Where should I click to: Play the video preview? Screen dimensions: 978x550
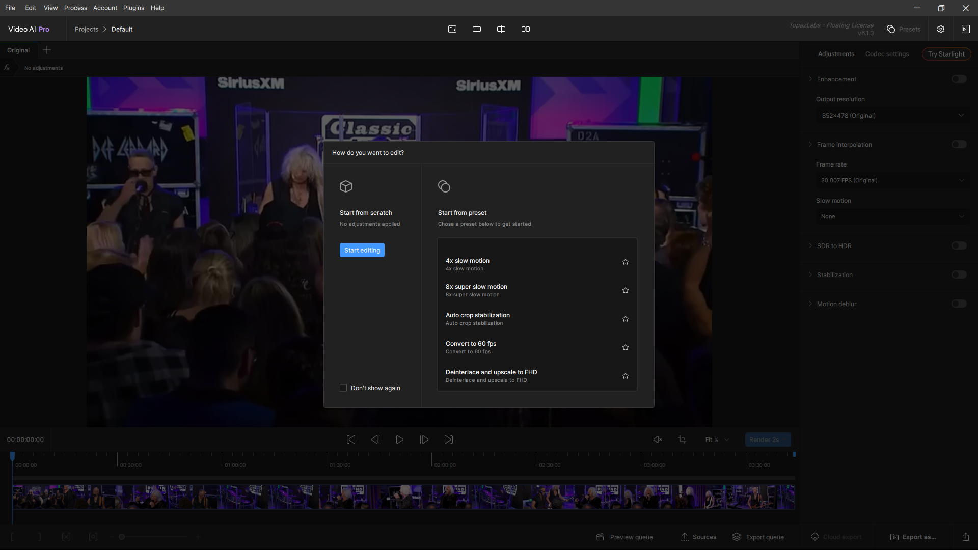pos(400,439)
